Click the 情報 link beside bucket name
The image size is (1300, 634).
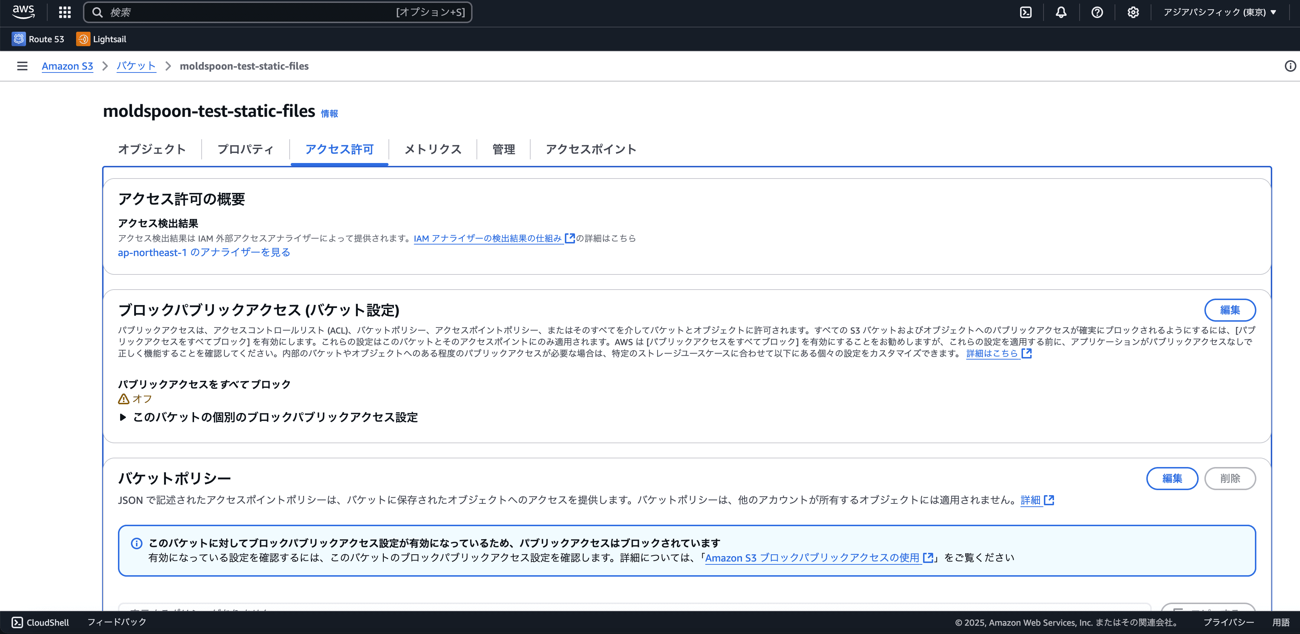point(330,114)
